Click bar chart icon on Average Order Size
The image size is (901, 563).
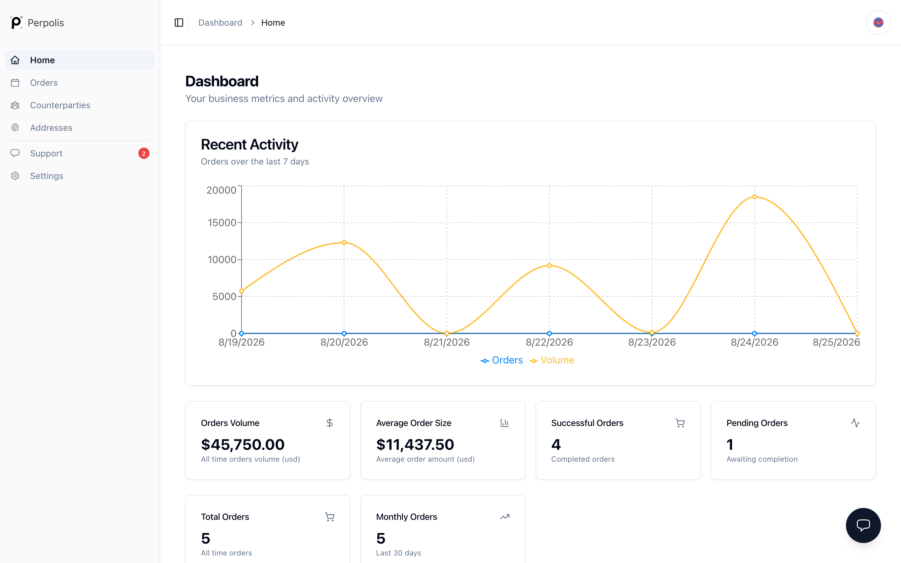(505, 423)
